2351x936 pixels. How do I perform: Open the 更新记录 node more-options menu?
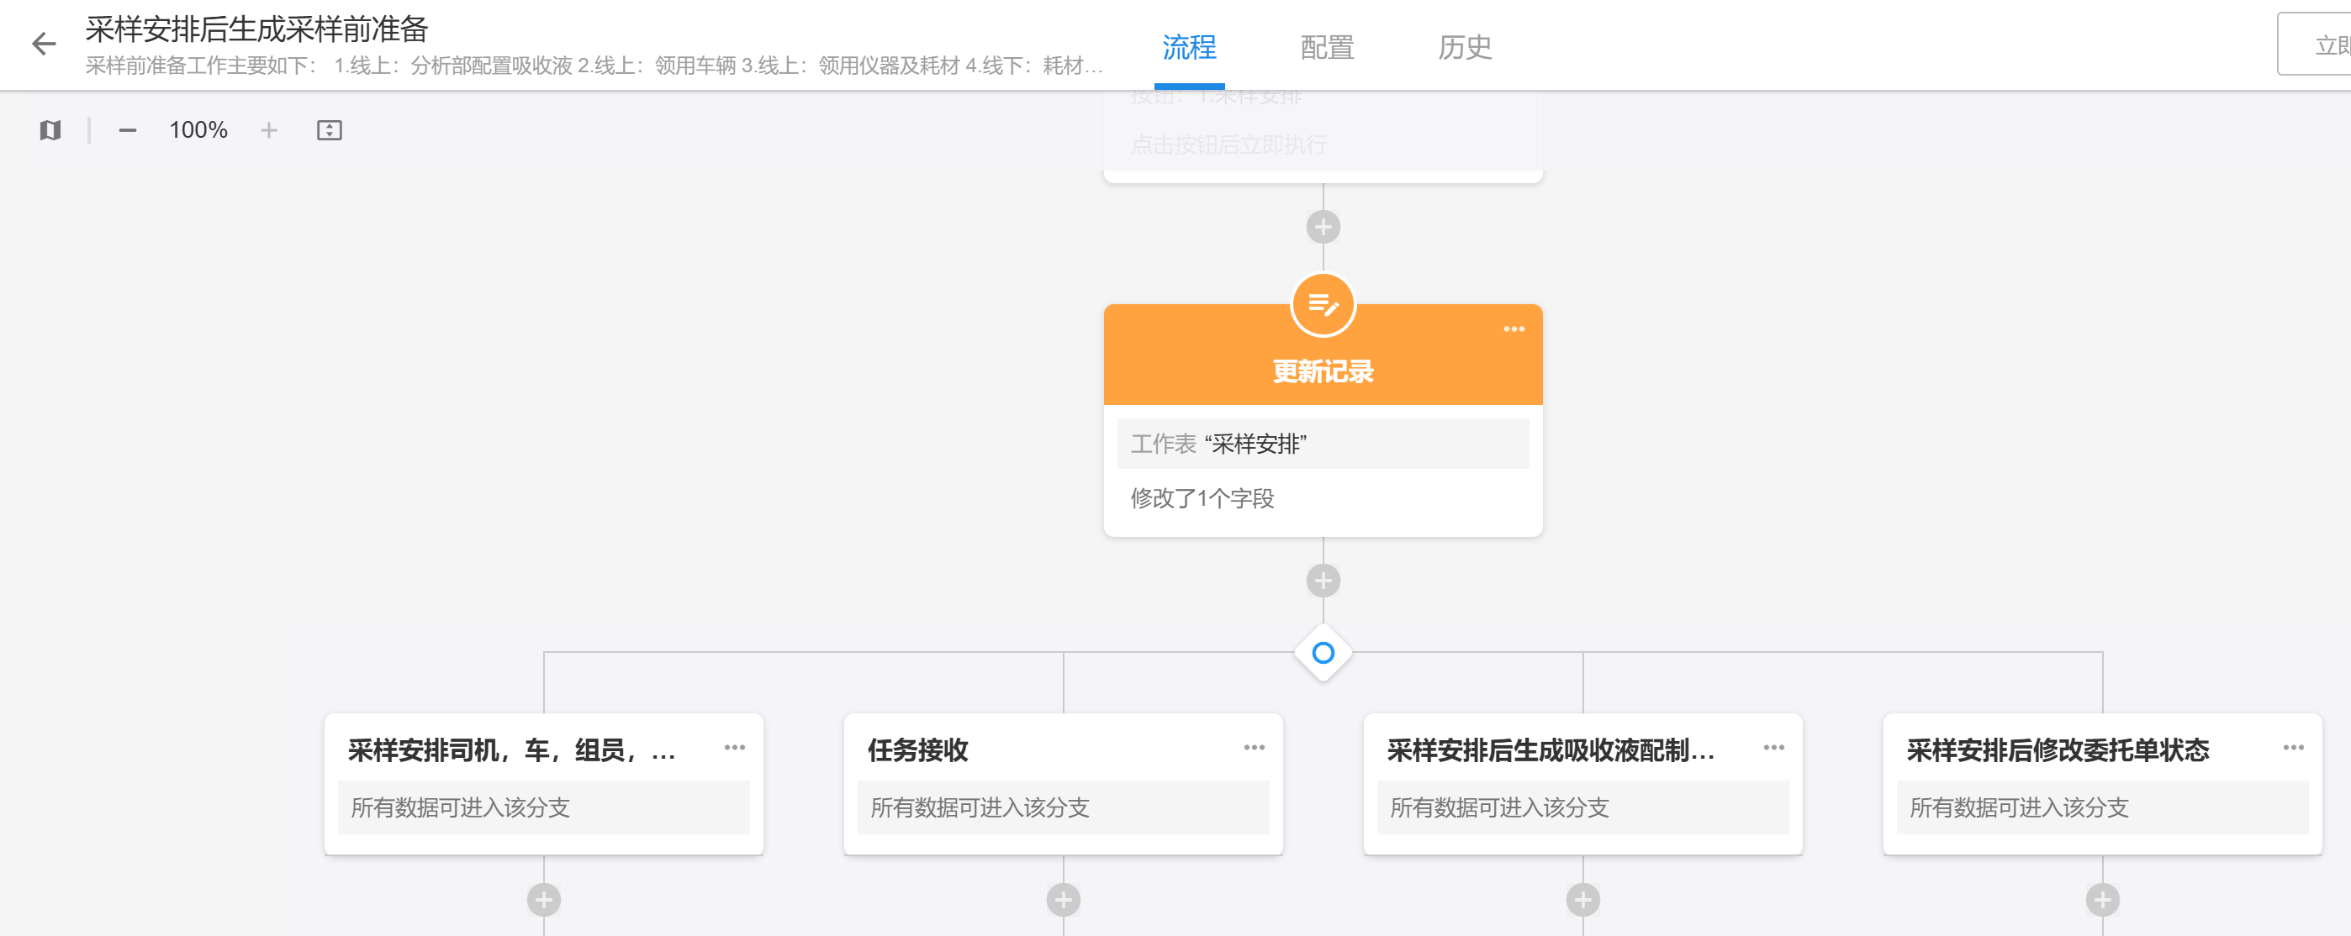[x=1514, y=329]
